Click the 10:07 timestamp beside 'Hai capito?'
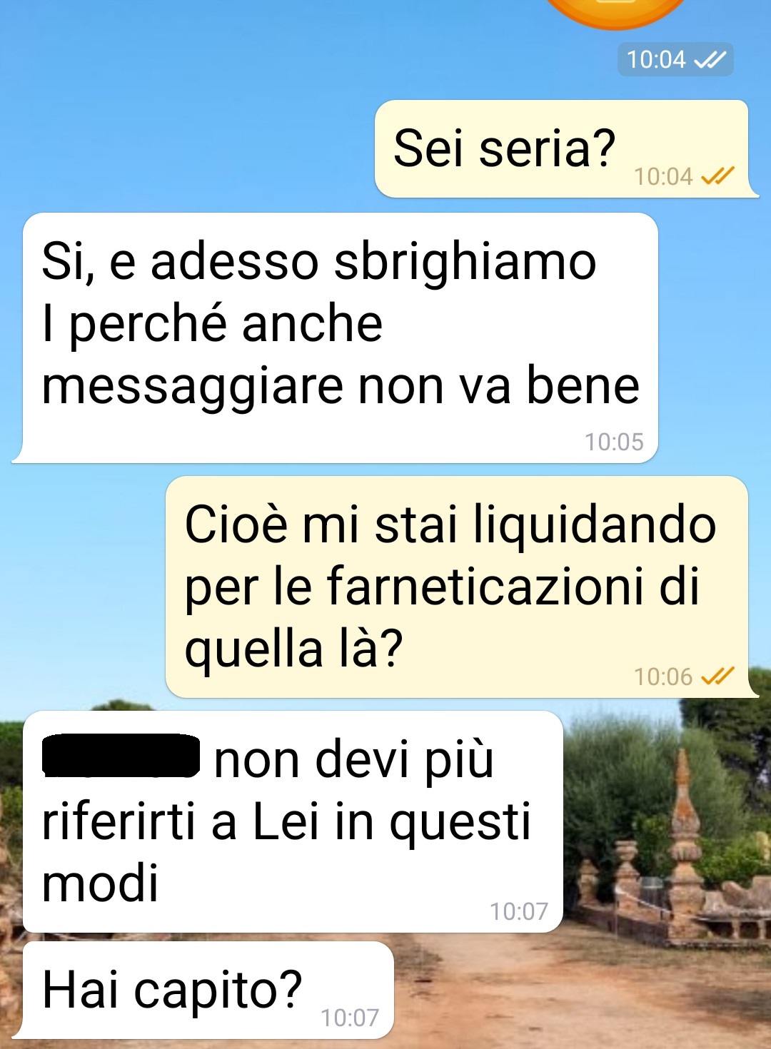The image size is (771, 1049). (x=350, y=1018)
